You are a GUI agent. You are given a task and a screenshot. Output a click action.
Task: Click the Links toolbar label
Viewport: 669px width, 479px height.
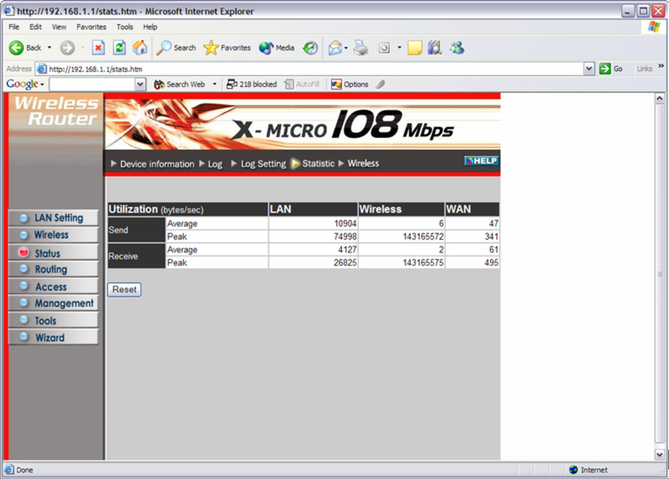(644, 69)
